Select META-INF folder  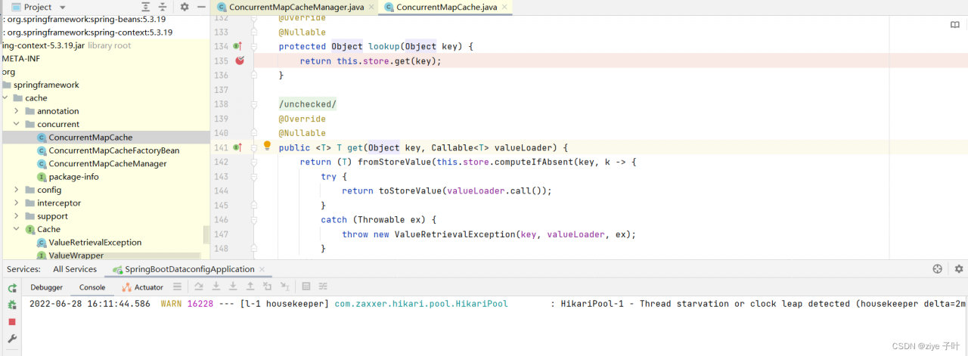(x=20, y=58)
